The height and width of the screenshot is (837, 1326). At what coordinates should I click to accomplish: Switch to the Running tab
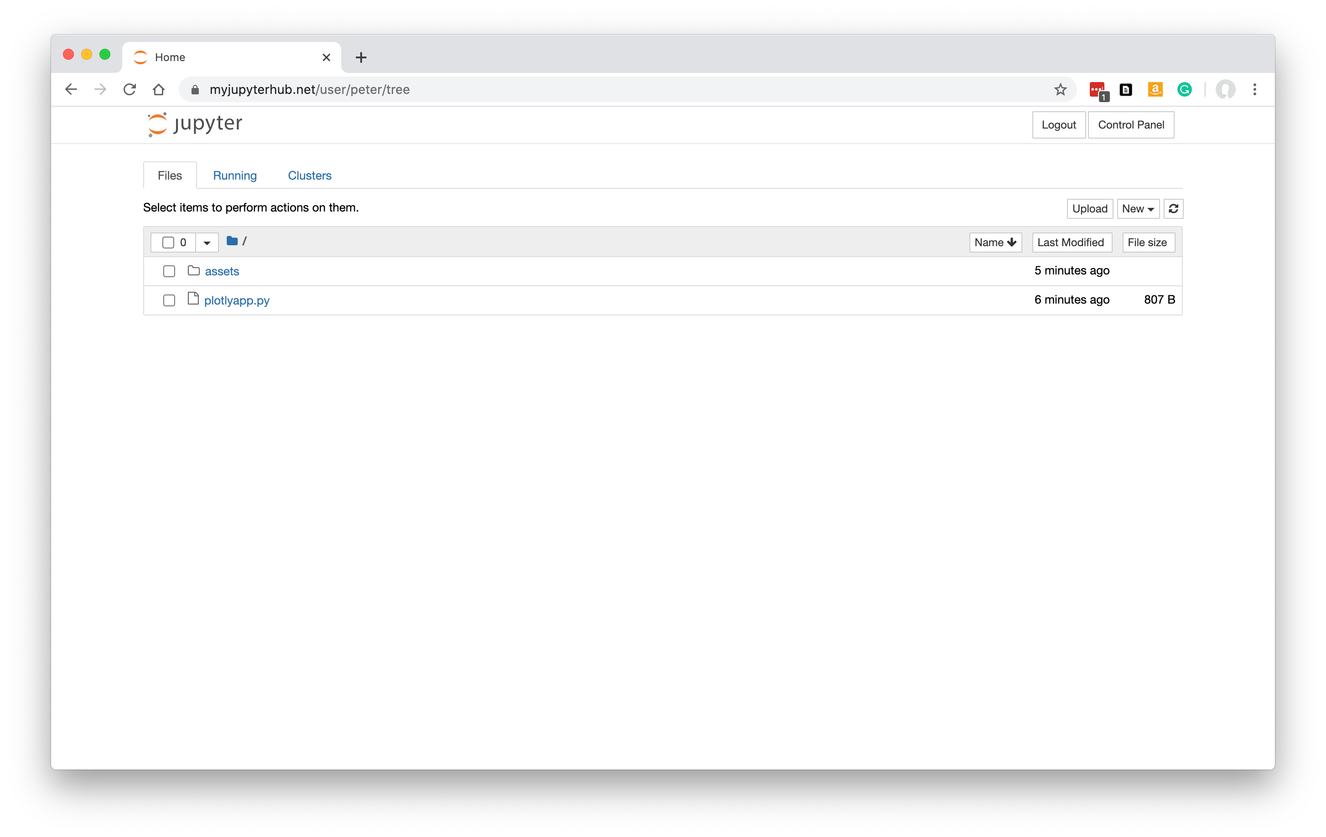pos(234,176)
